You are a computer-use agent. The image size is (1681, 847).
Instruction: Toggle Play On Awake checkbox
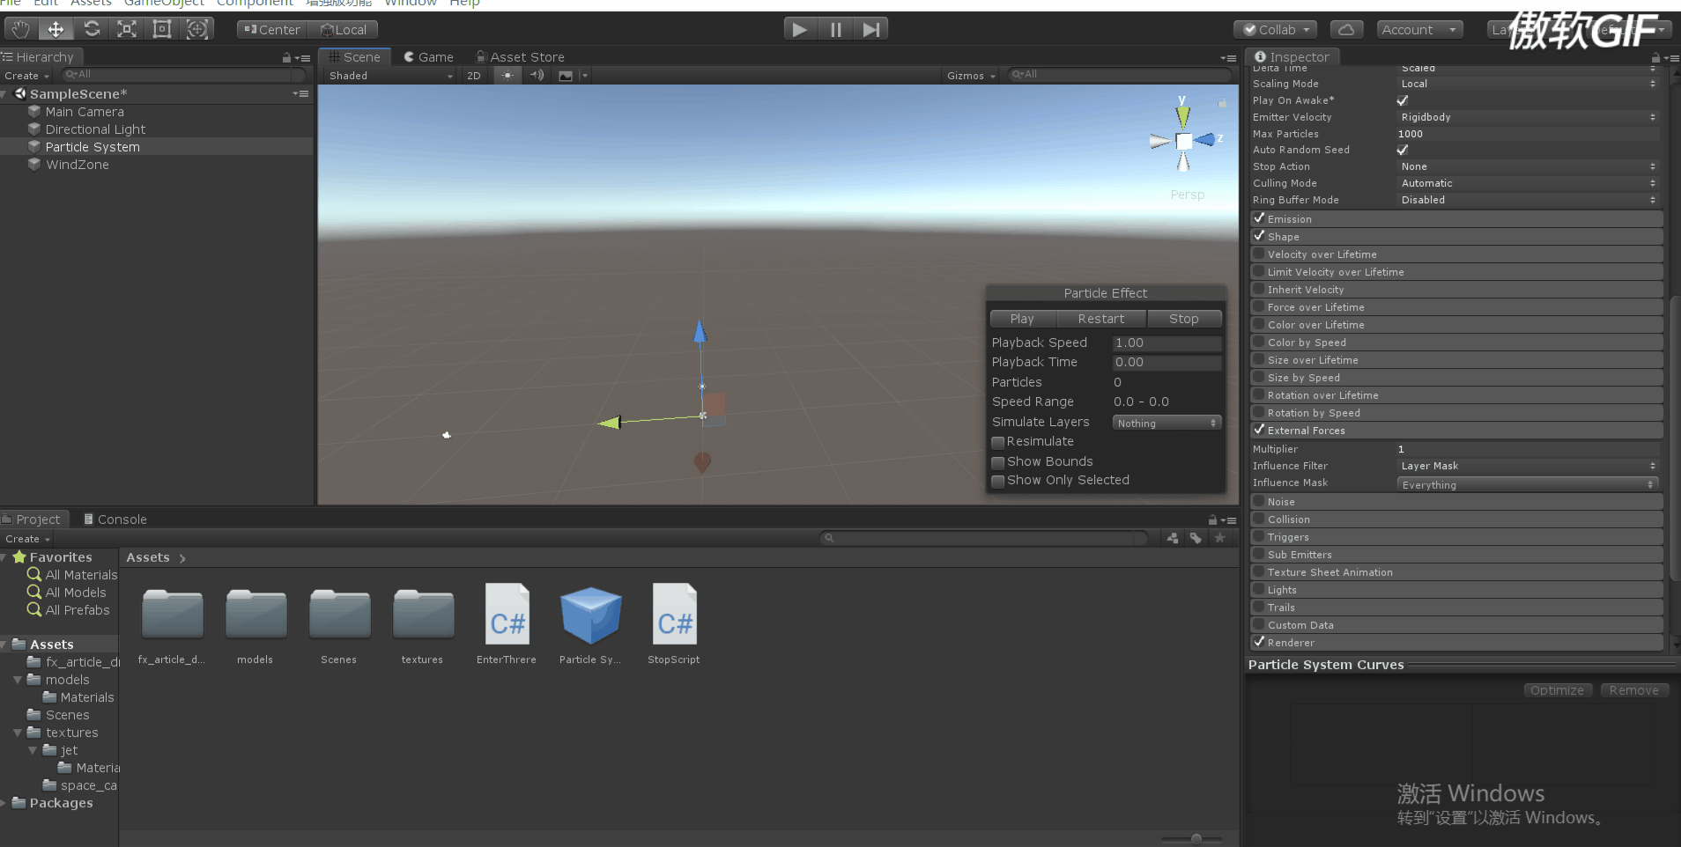tap(1403, 100)
